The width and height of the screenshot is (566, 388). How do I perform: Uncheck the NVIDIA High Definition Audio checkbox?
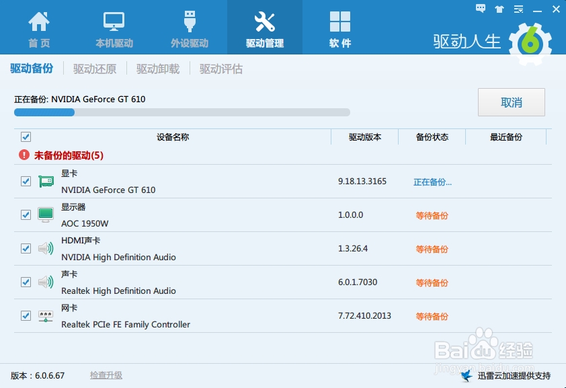(x=26, y=248)
